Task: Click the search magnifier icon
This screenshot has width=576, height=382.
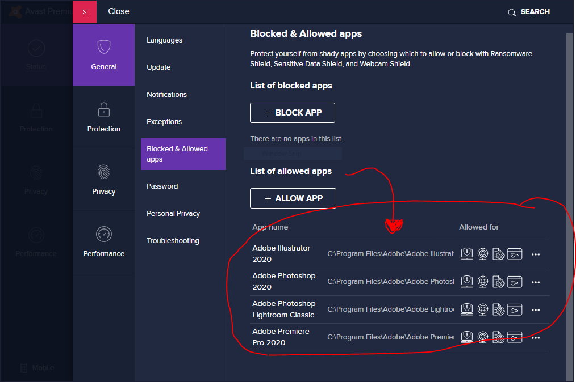Action: click(512, 13)
